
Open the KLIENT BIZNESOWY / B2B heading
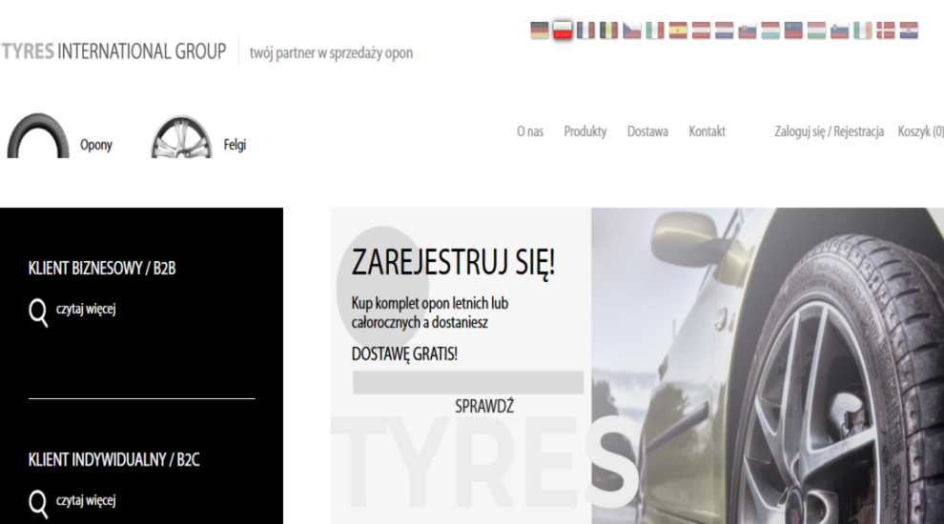pyautogui.click(x=102, y=269)
